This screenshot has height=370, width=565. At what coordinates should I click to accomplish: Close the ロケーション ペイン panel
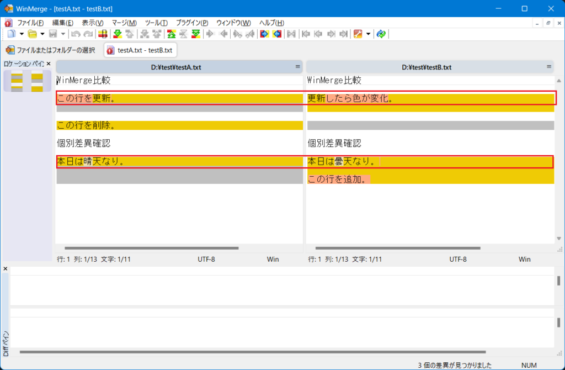49,64
